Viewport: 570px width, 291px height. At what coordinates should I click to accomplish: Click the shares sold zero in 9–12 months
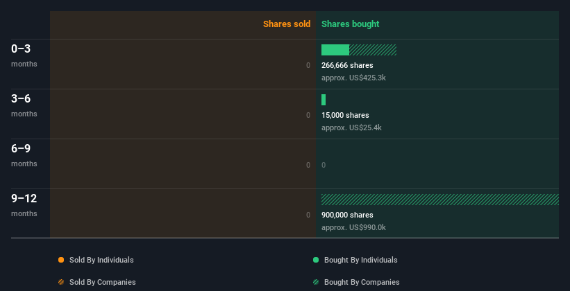click(x=308, y=215)
